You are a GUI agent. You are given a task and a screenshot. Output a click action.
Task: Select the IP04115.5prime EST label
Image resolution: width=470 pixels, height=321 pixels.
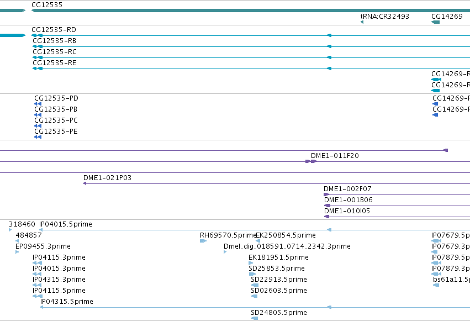coord(59,291)
